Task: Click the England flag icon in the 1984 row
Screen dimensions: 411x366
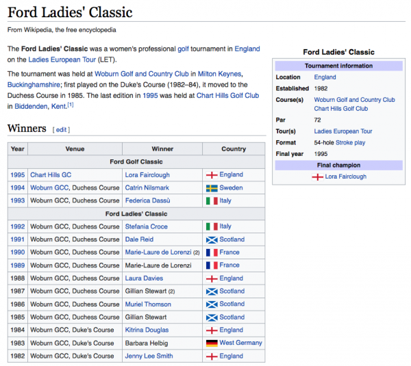Action: (x=212, y=330)
